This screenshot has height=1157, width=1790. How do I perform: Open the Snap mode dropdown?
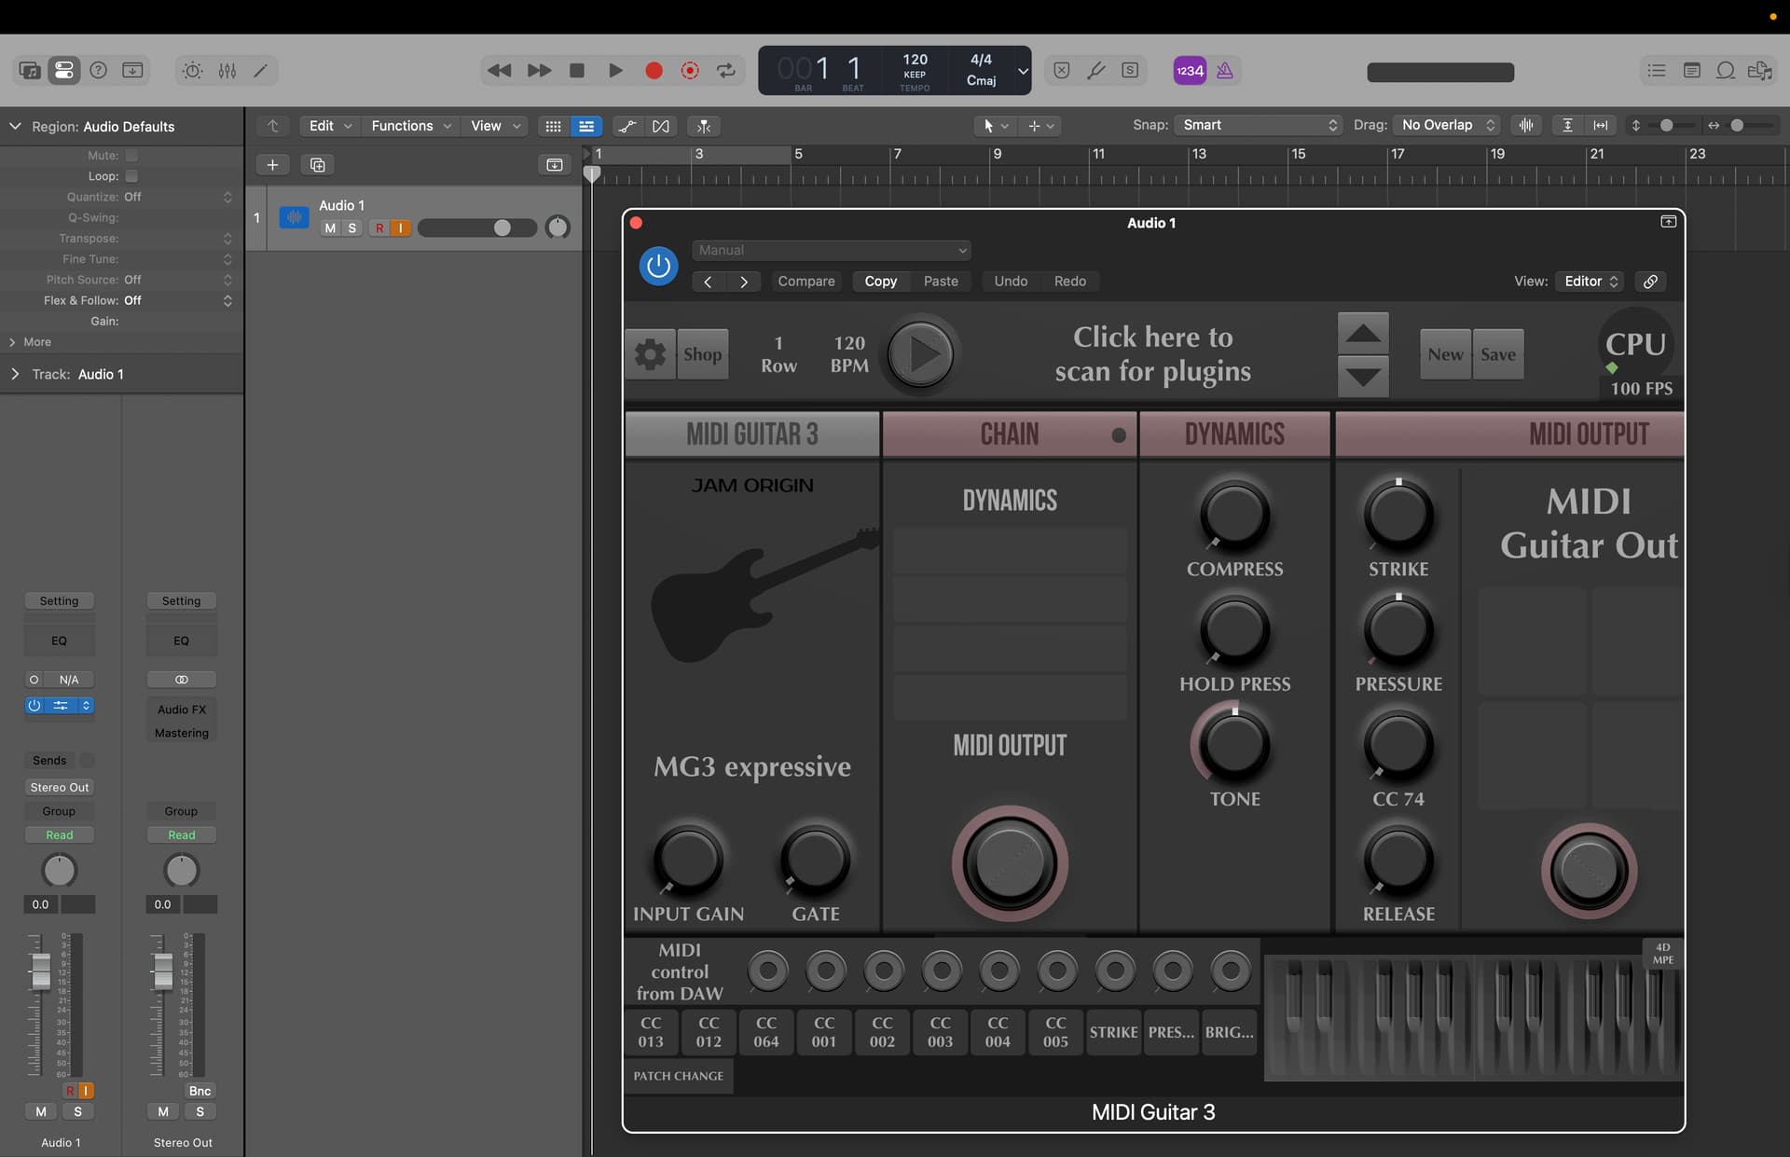(1258, 125)
